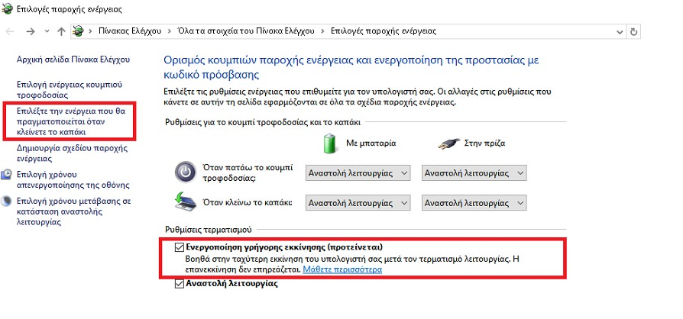
Task: Toggle Ενεργοποίηση γρήγορης εκκίνησης checkbox
Action: pos(180,247)
